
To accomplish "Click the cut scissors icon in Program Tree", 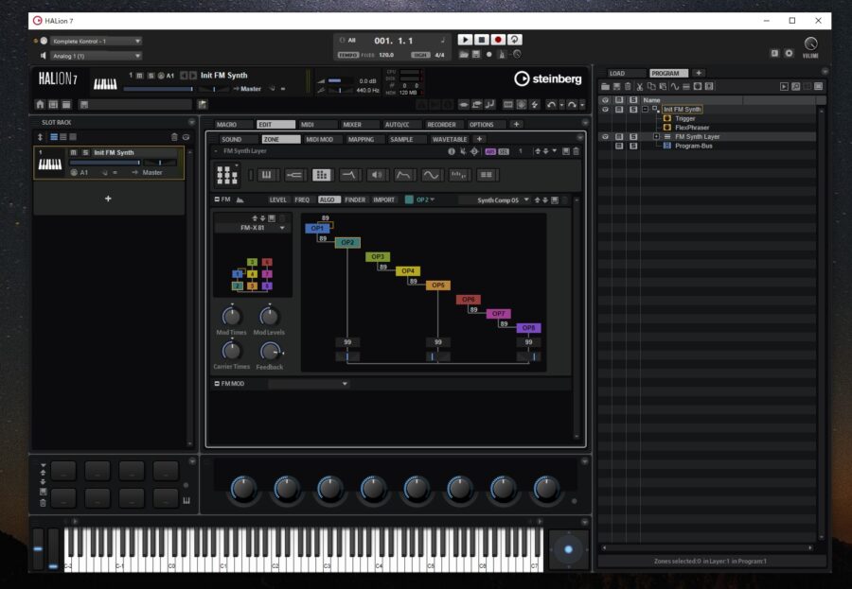I will click(640, 87).
